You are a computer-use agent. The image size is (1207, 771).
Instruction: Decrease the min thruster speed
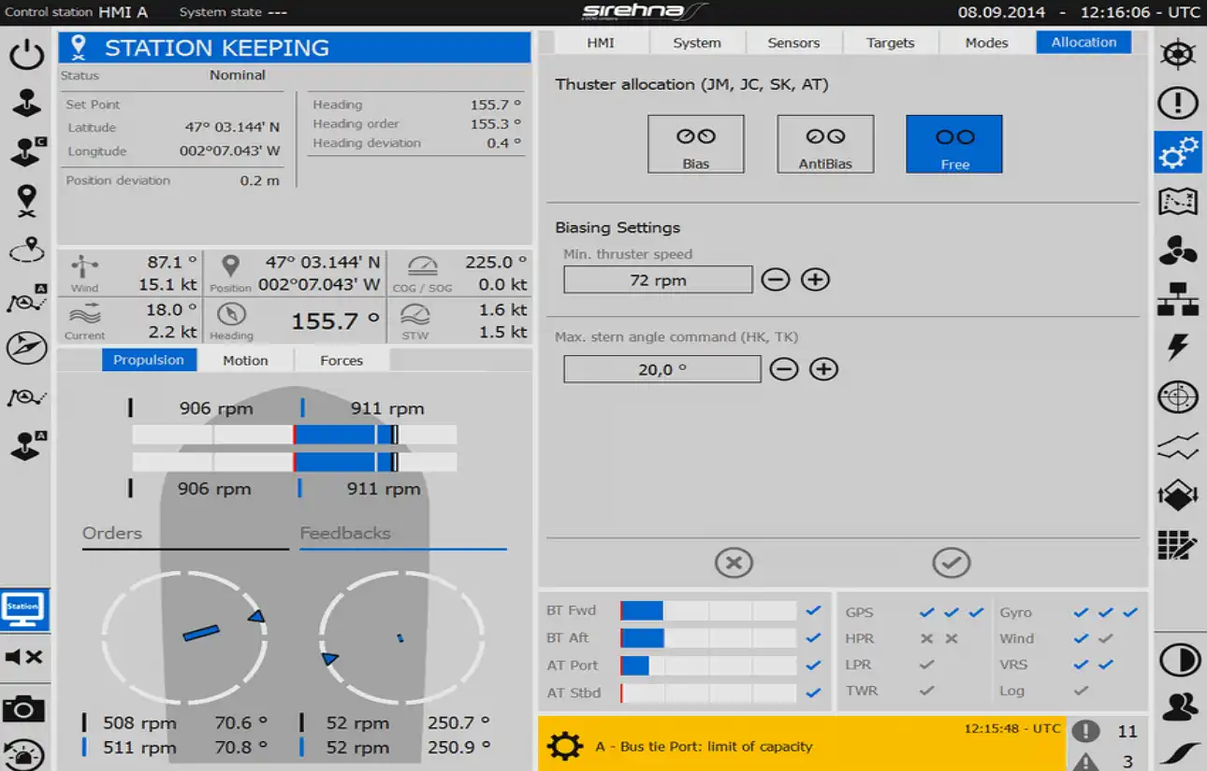(775, 279)
